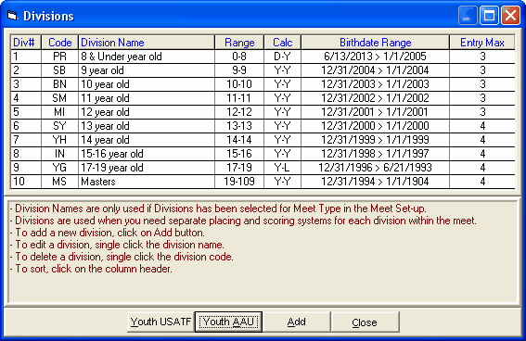Sort by Division Name column header
Image resolution: width=526 pixels, height=341 pixels.
147,43
